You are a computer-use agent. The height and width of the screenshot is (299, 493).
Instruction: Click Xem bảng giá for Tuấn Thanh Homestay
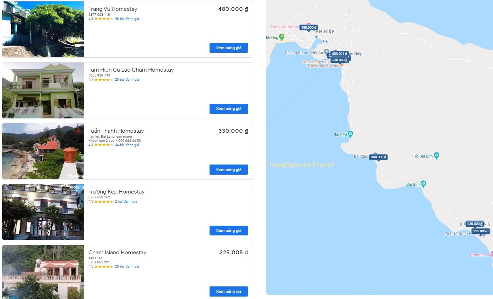[228, 170]
